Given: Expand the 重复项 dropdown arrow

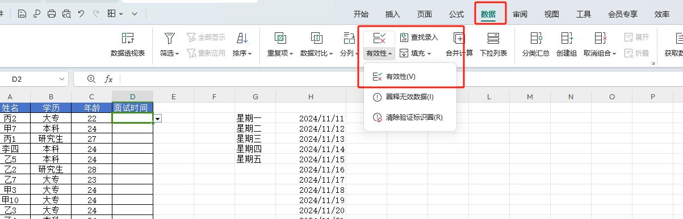Looking at the screenshot, I should coord(292,54).
